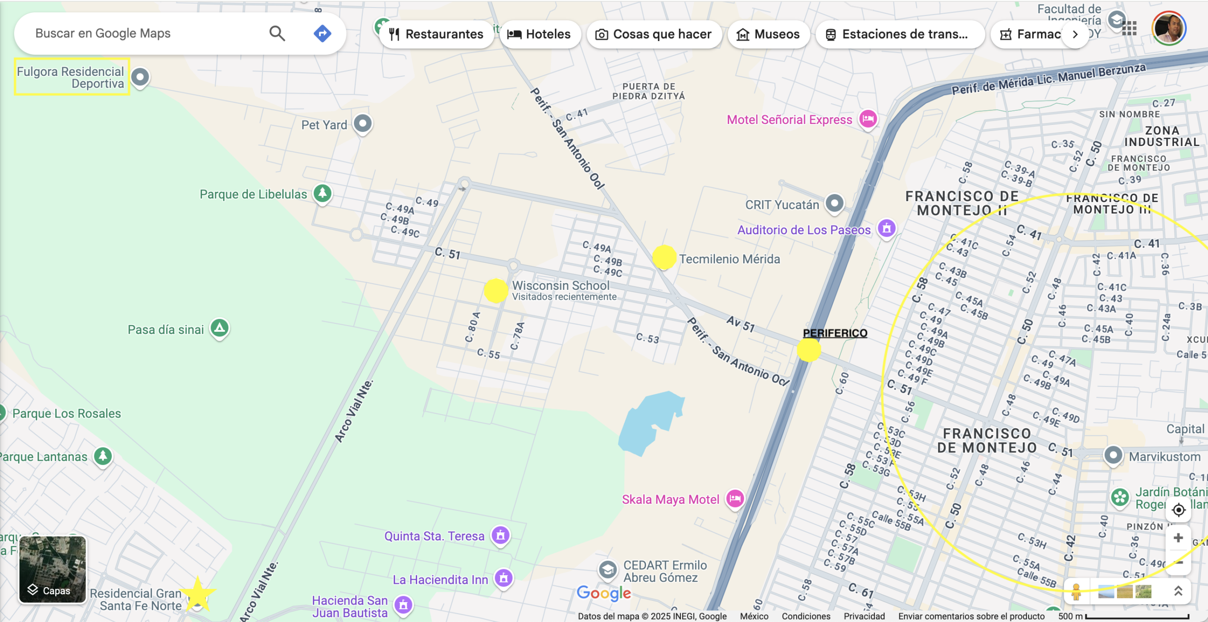This screenshot has height=622, width=1208.
Task: Open the Capas layers thumbnail
Action: (x=52, y=569)
